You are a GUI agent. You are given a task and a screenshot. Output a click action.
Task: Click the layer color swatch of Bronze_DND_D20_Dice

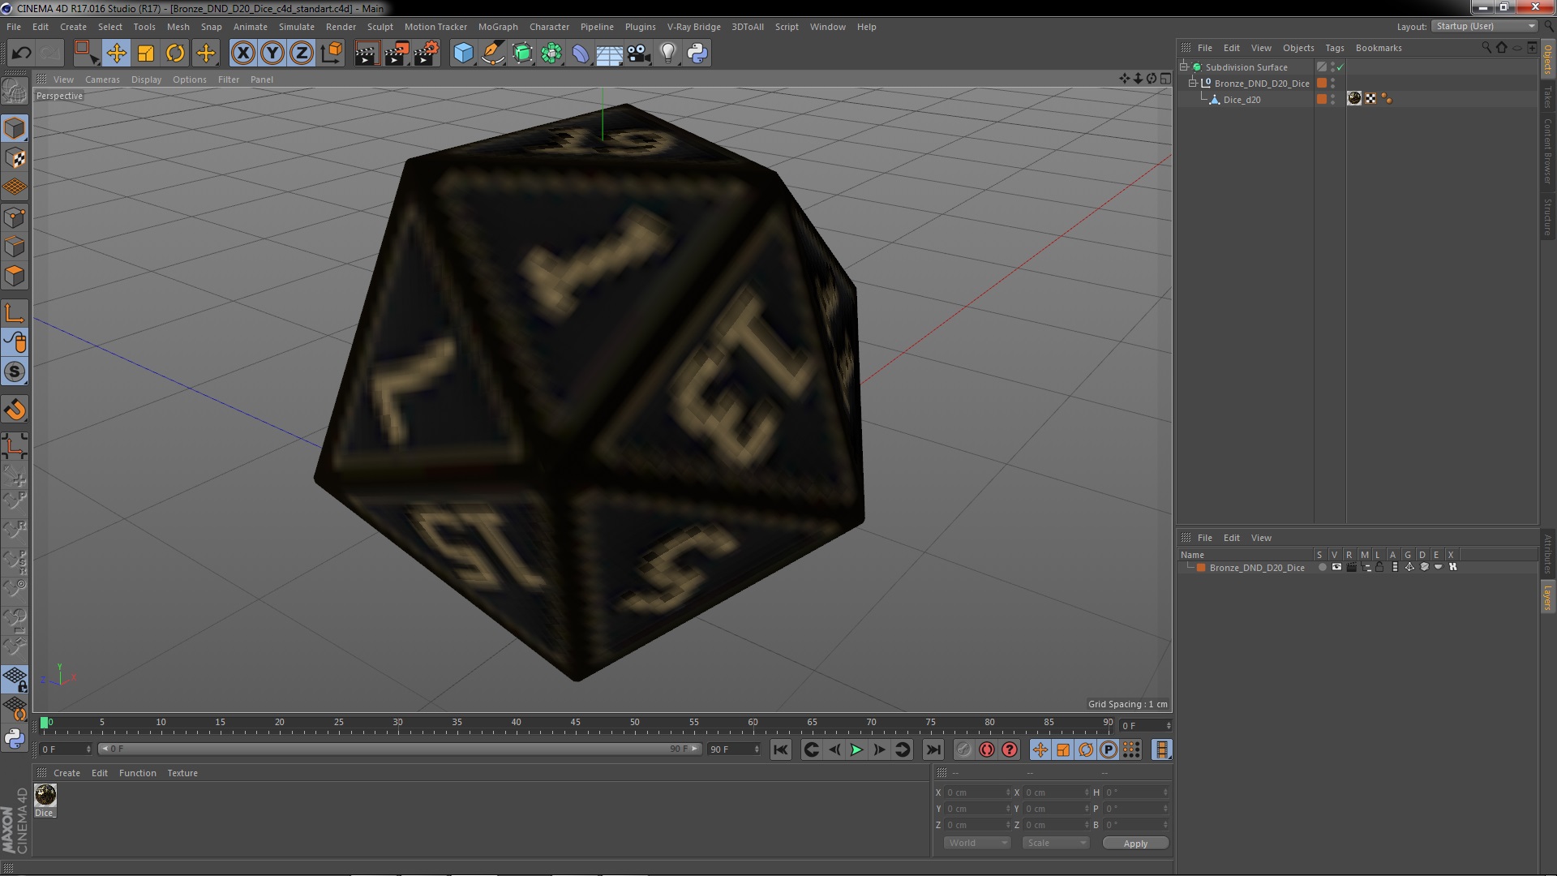1201,568
